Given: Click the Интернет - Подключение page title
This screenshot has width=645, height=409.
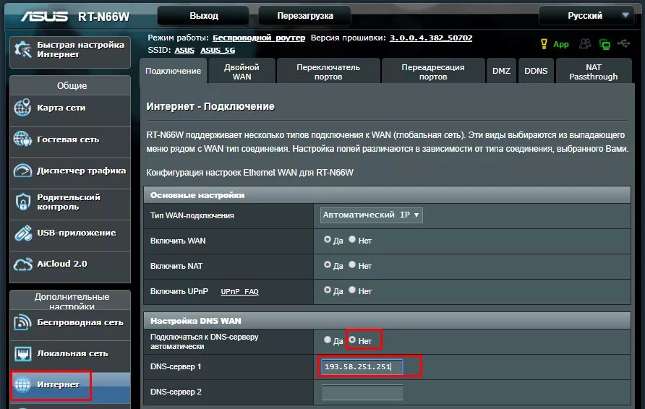Looking at the screenshot, I should [x=210, y=106].
